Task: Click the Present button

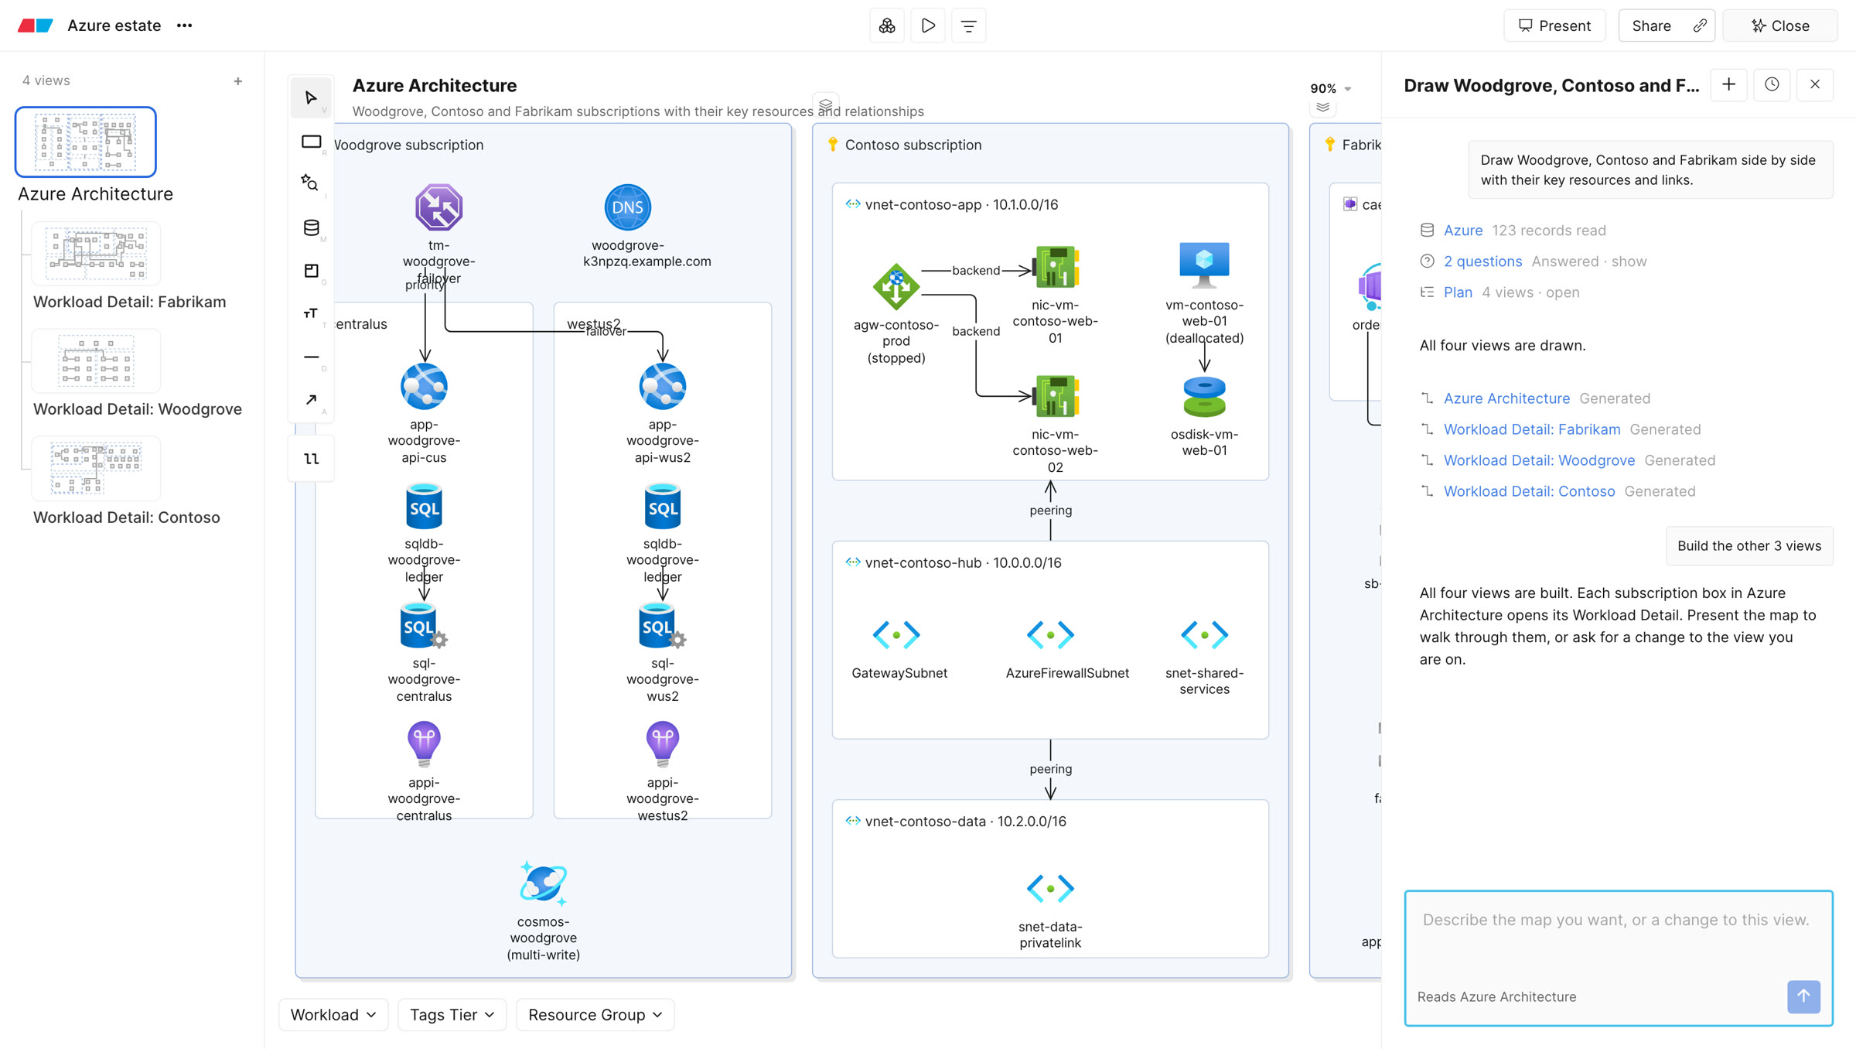Action: point(1554,26)
